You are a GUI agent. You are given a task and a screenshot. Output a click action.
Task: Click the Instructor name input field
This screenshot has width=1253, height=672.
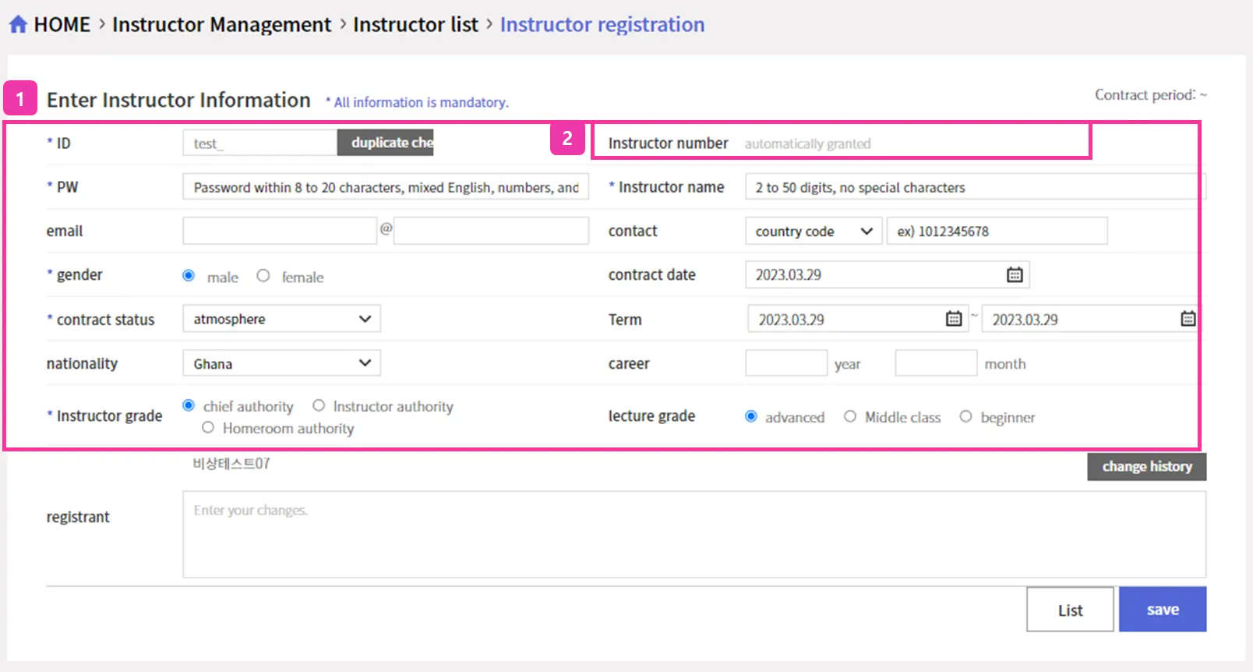(974, 187)
